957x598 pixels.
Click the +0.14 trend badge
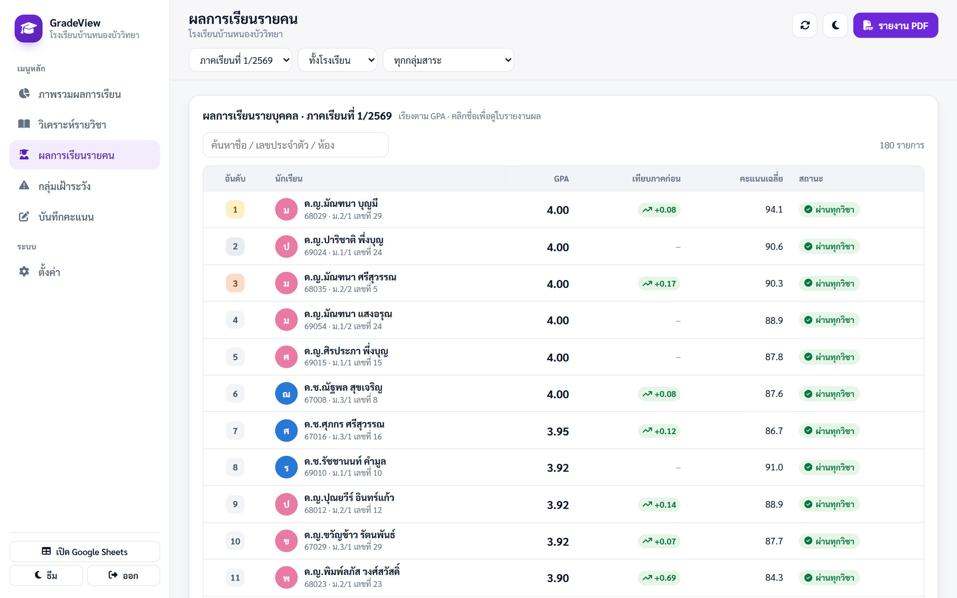(x=659, y=504)
